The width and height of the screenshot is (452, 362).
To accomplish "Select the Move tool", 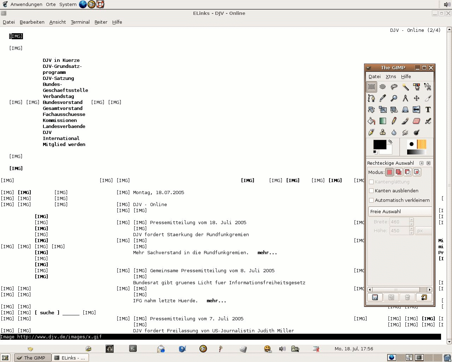I will [x=417, y=98].
